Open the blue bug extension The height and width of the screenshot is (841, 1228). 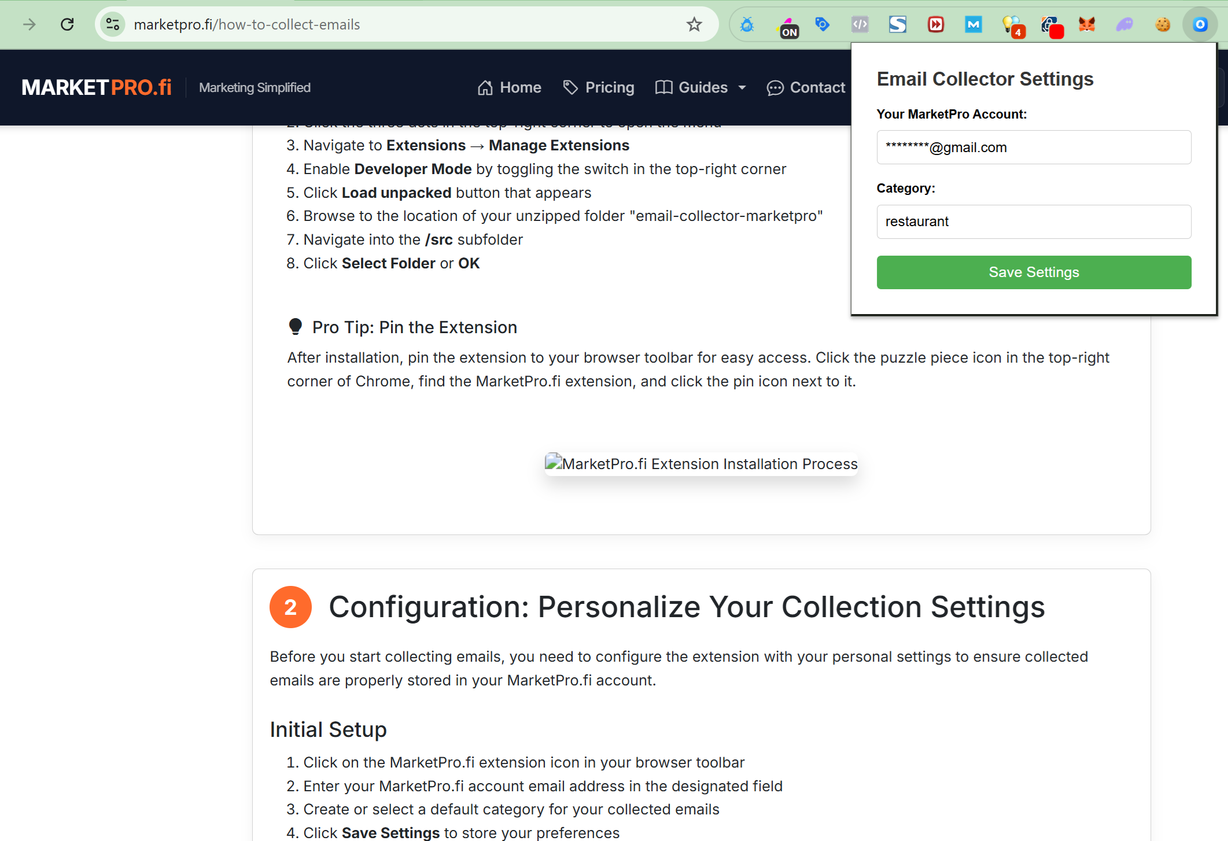747,24
